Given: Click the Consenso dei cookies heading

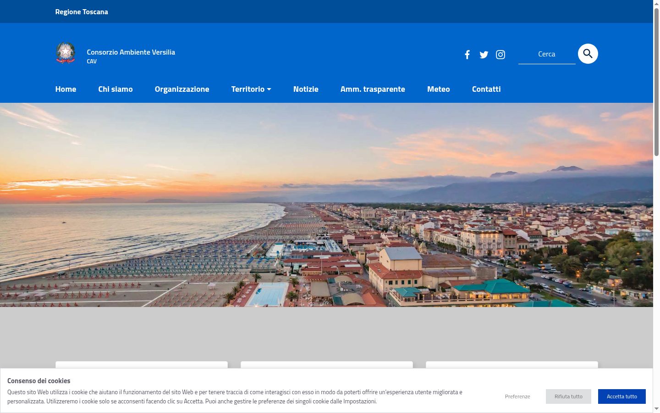Looking at the screenshot, I should tap(39, 381).
